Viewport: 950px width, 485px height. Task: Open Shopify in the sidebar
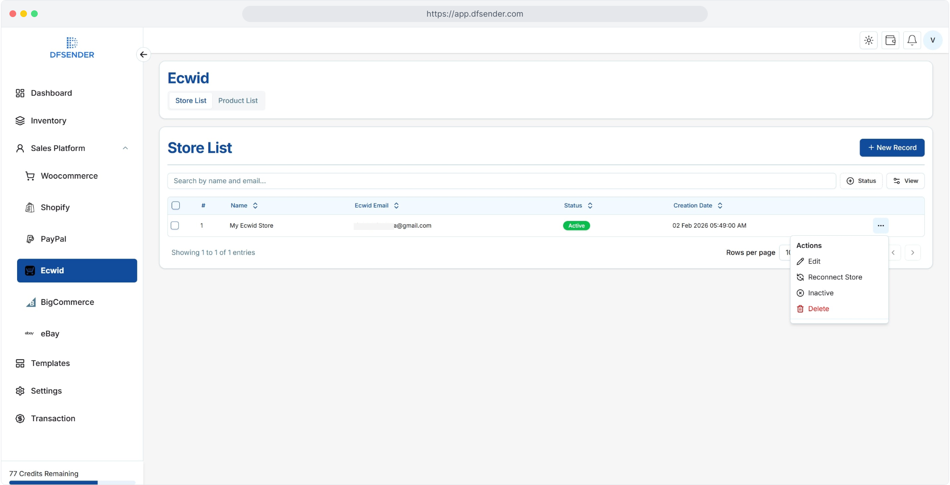[x=55, y=207]
